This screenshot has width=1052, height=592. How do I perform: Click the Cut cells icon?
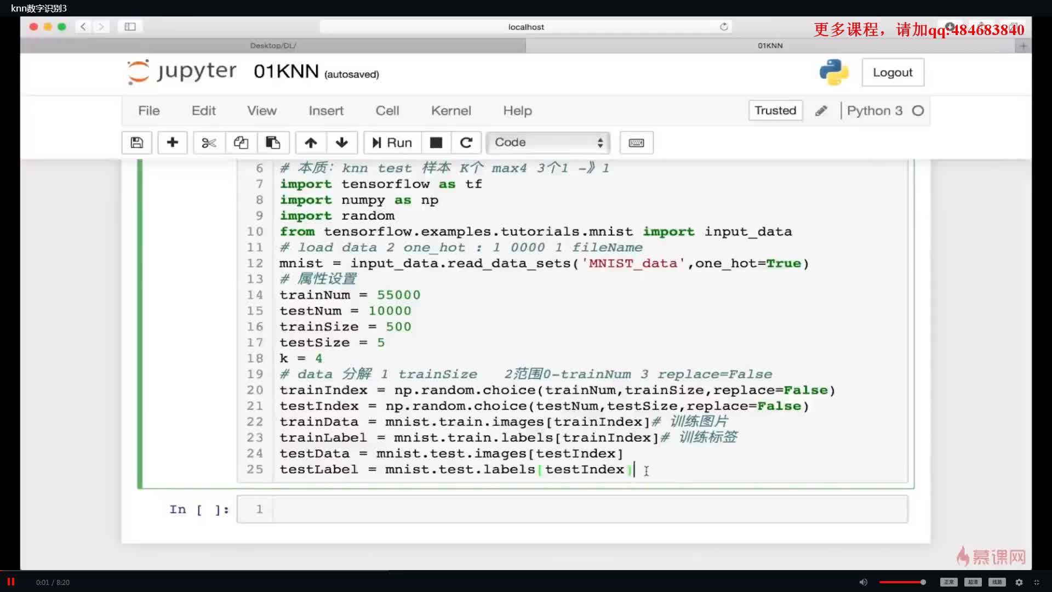(x=208, y=141)
